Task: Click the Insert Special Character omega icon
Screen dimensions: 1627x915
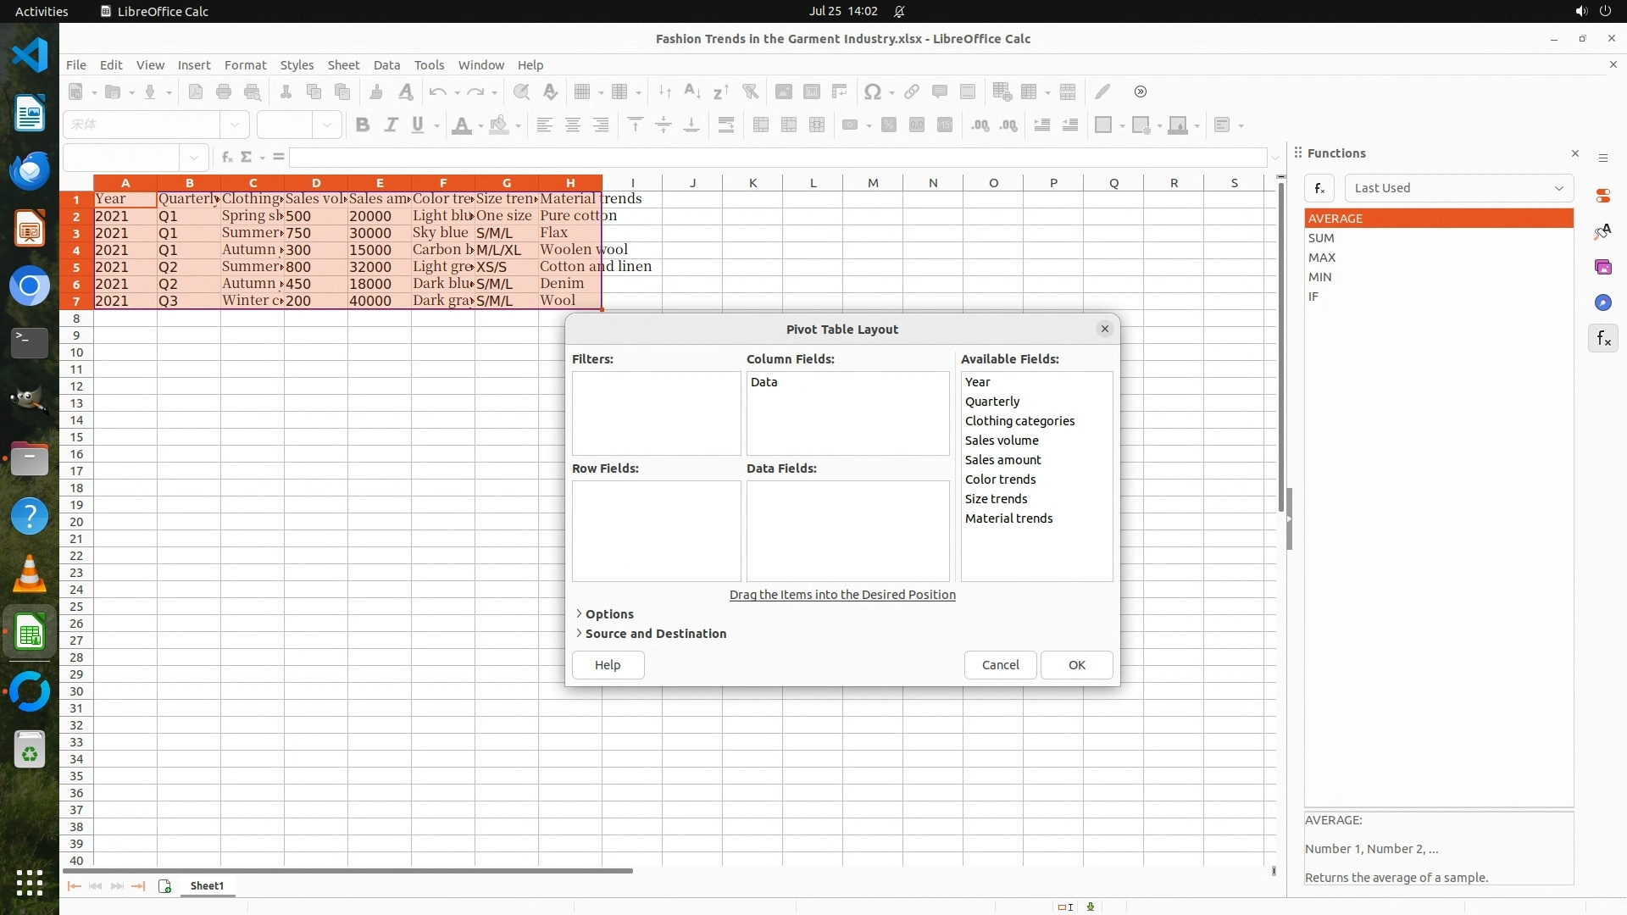Action: coord(872,91)
